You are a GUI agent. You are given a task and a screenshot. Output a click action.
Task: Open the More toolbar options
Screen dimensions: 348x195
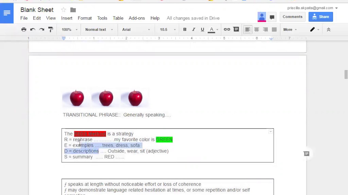click(290, 30)
